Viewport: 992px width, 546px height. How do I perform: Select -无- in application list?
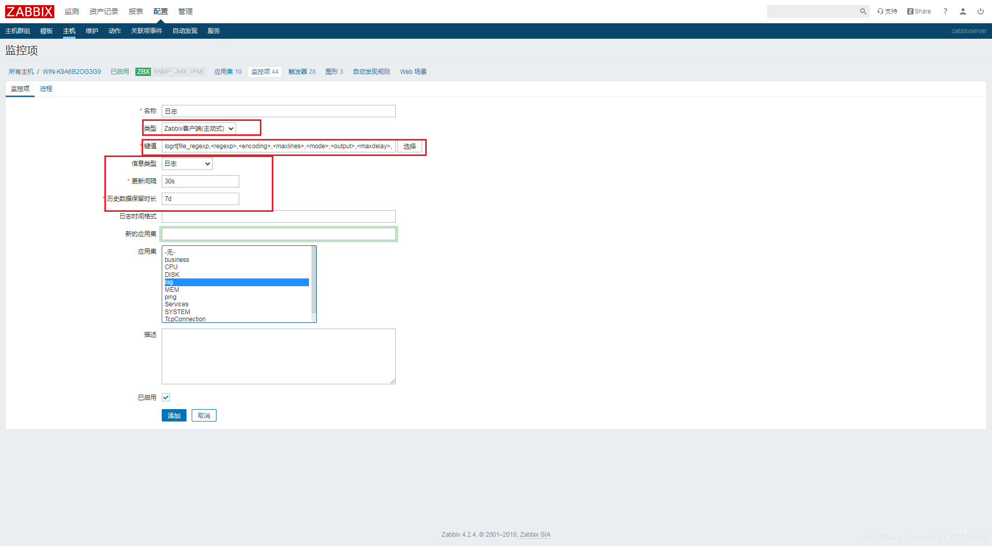(x=237, y=253)
